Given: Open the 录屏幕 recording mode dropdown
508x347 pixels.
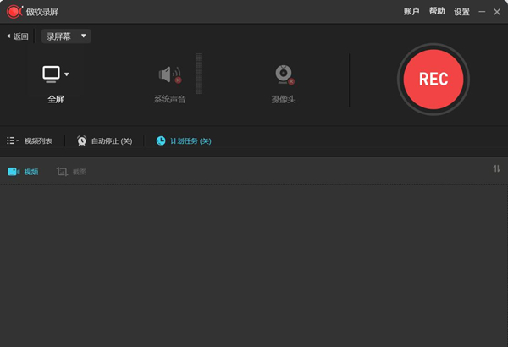Looking at the screenshot, I should [66, 36].
